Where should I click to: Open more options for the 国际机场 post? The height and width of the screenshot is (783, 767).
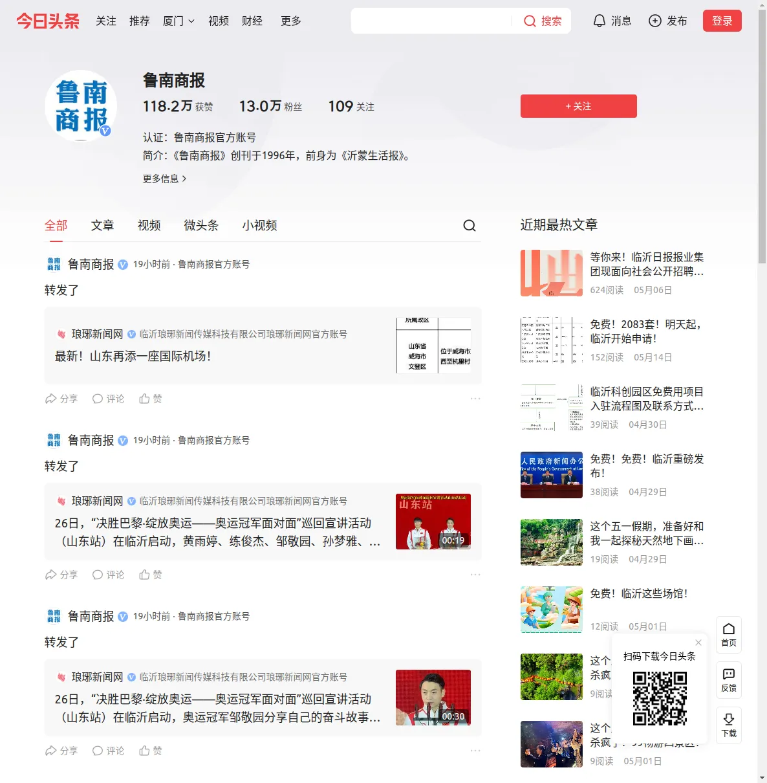point(475,399)
